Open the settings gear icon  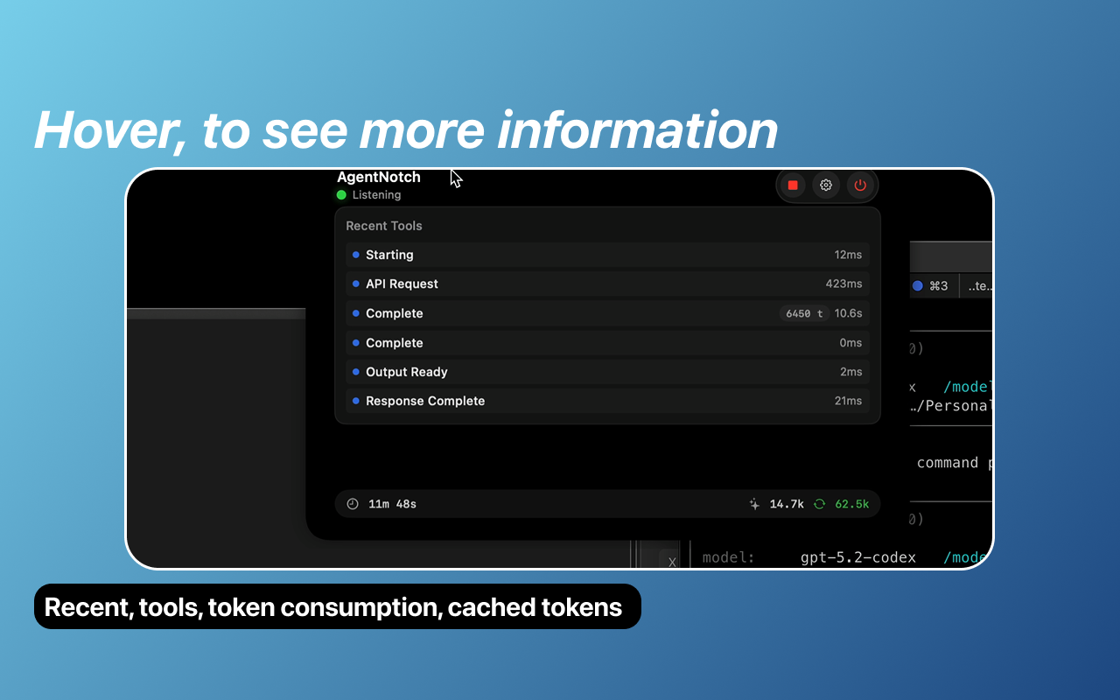coord(825,185)
